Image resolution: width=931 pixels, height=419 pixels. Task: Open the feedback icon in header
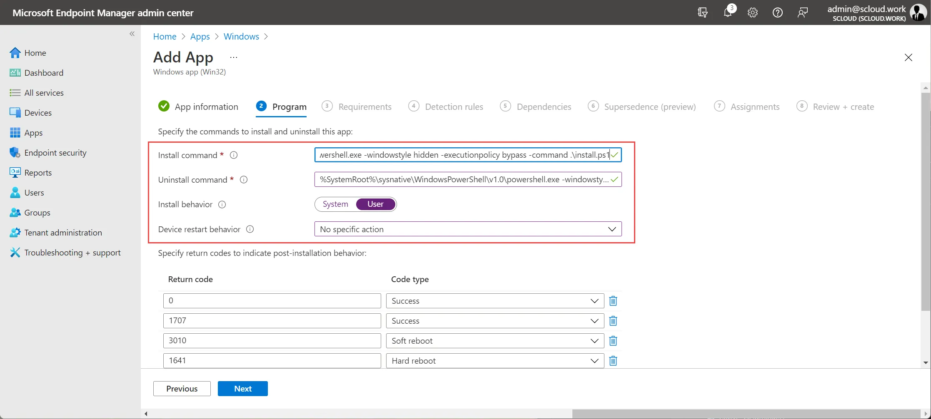click(803, 12)
